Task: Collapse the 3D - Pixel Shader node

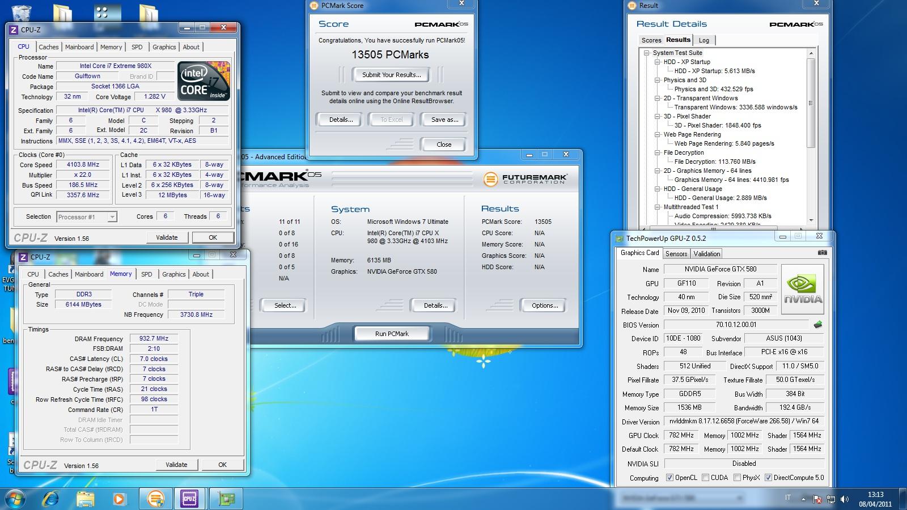Action: pyautogui.click(x=658, y=116)
